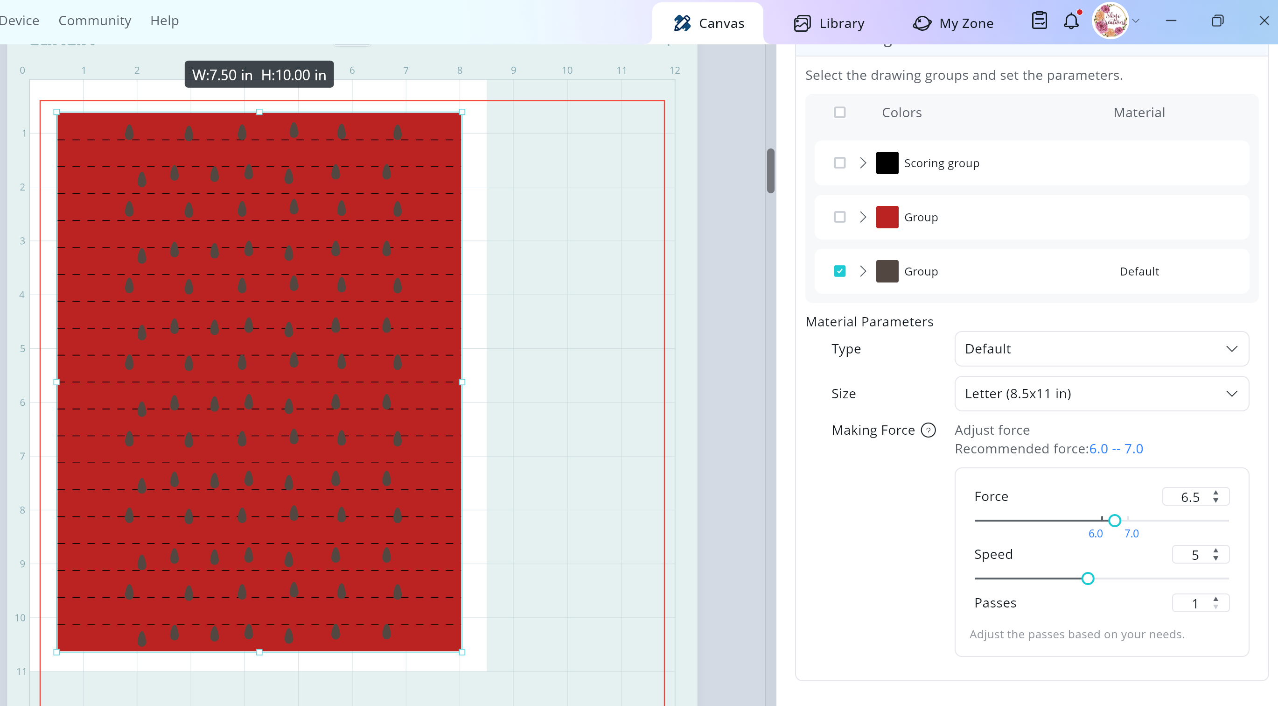Open the user profile avatar
Screen dimensions: 1278x706
pyautogui.click(x=1110, y=21)
